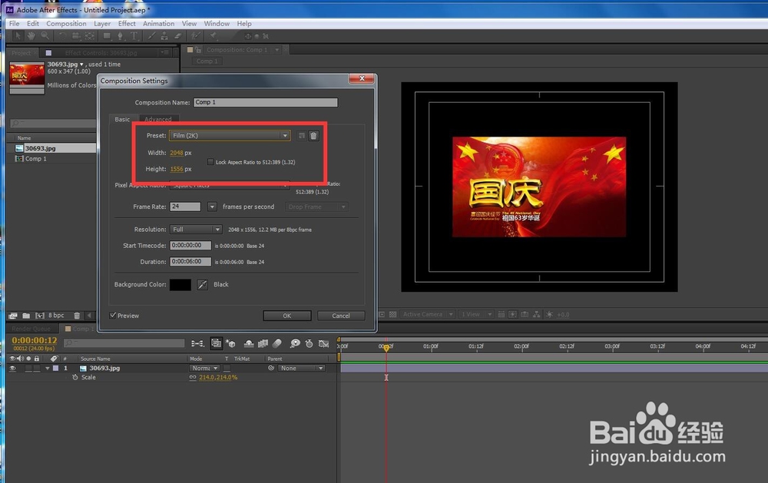Open the File menu
The image size is (768, 483).
coord(14,24)
